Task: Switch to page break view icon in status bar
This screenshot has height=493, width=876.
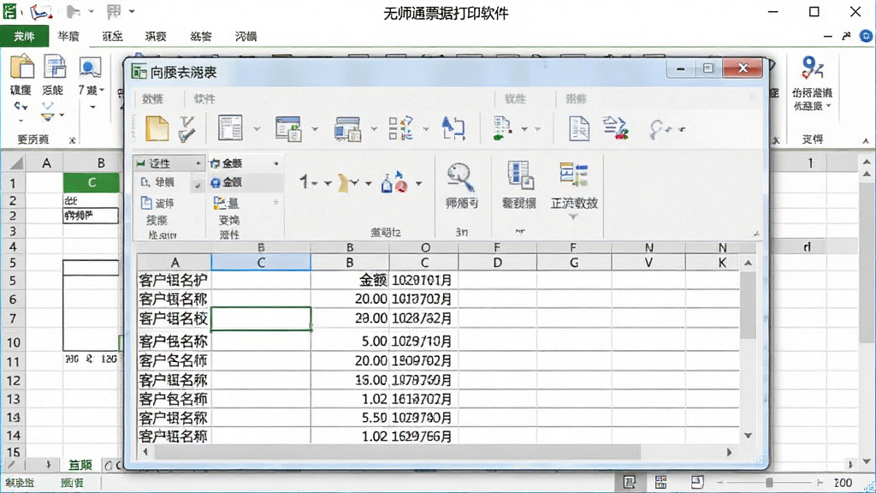Action: (696, 482)
